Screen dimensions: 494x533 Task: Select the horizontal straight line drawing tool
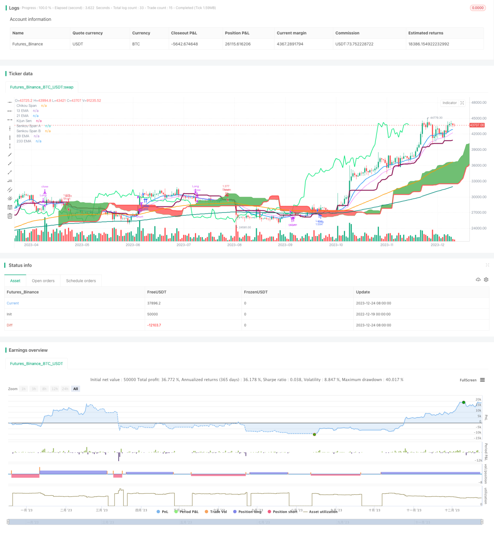pyautogui.click(x=10, y=102)
